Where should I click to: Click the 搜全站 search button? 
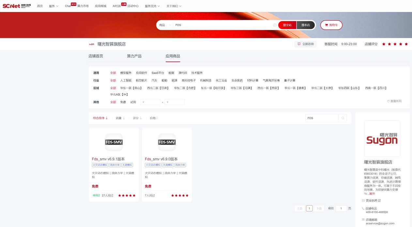[287, 25]
